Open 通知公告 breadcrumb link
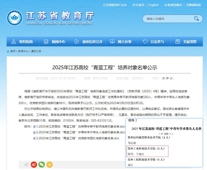Screen dimensions: 207x170 [x=36, y=51]
